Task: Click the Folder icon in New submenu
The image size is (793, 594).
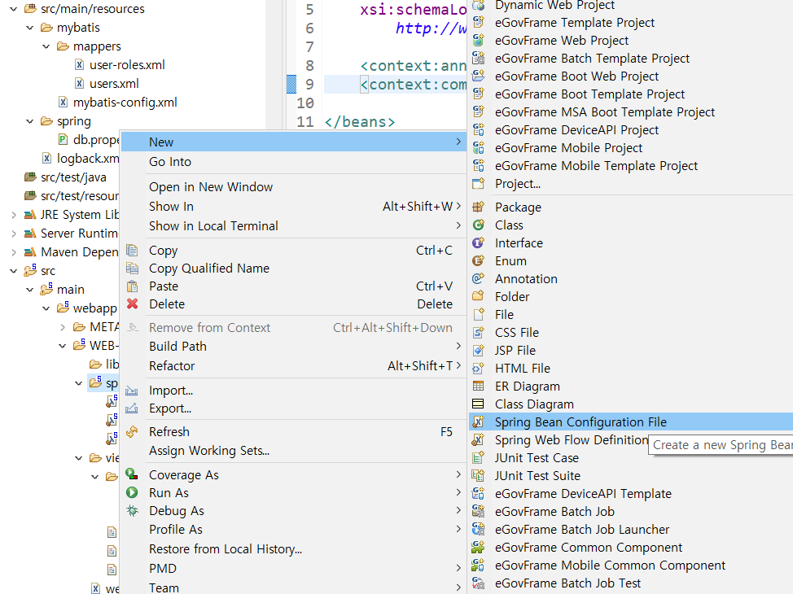Action: point(478,296)
